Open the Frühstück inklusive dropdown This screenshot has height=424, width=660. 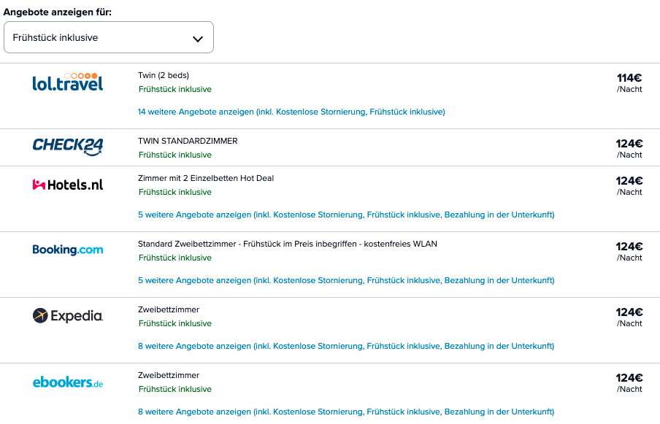click(108, 37)
